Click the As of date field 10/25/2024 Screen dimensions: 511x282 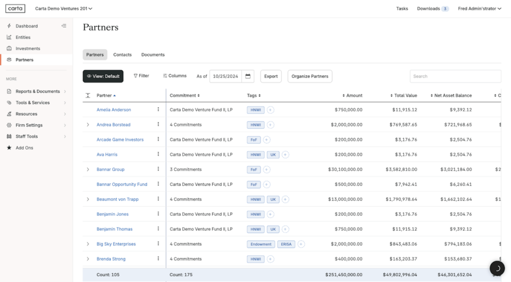[x=226, y=76]
